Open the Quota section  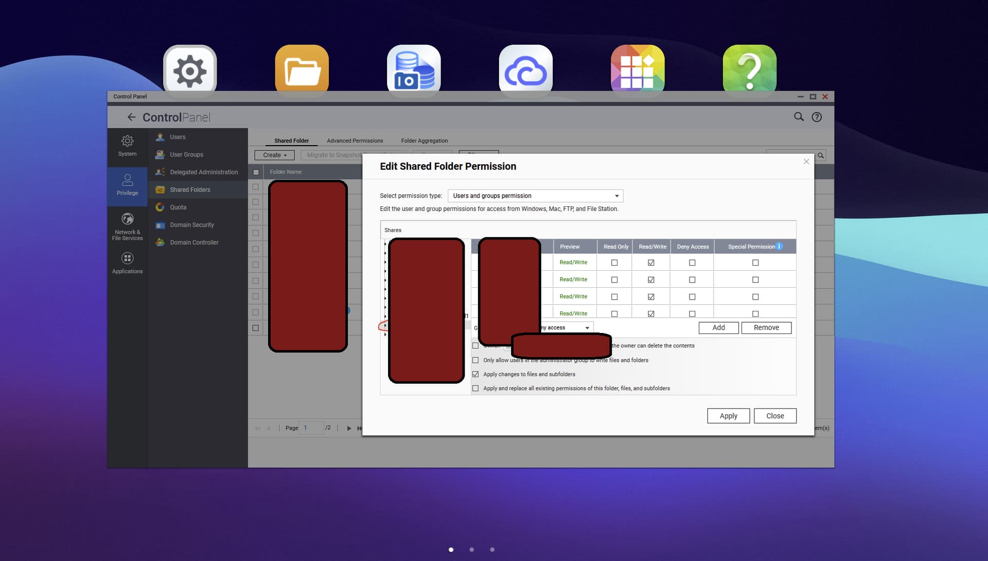(x=198, y=207)
